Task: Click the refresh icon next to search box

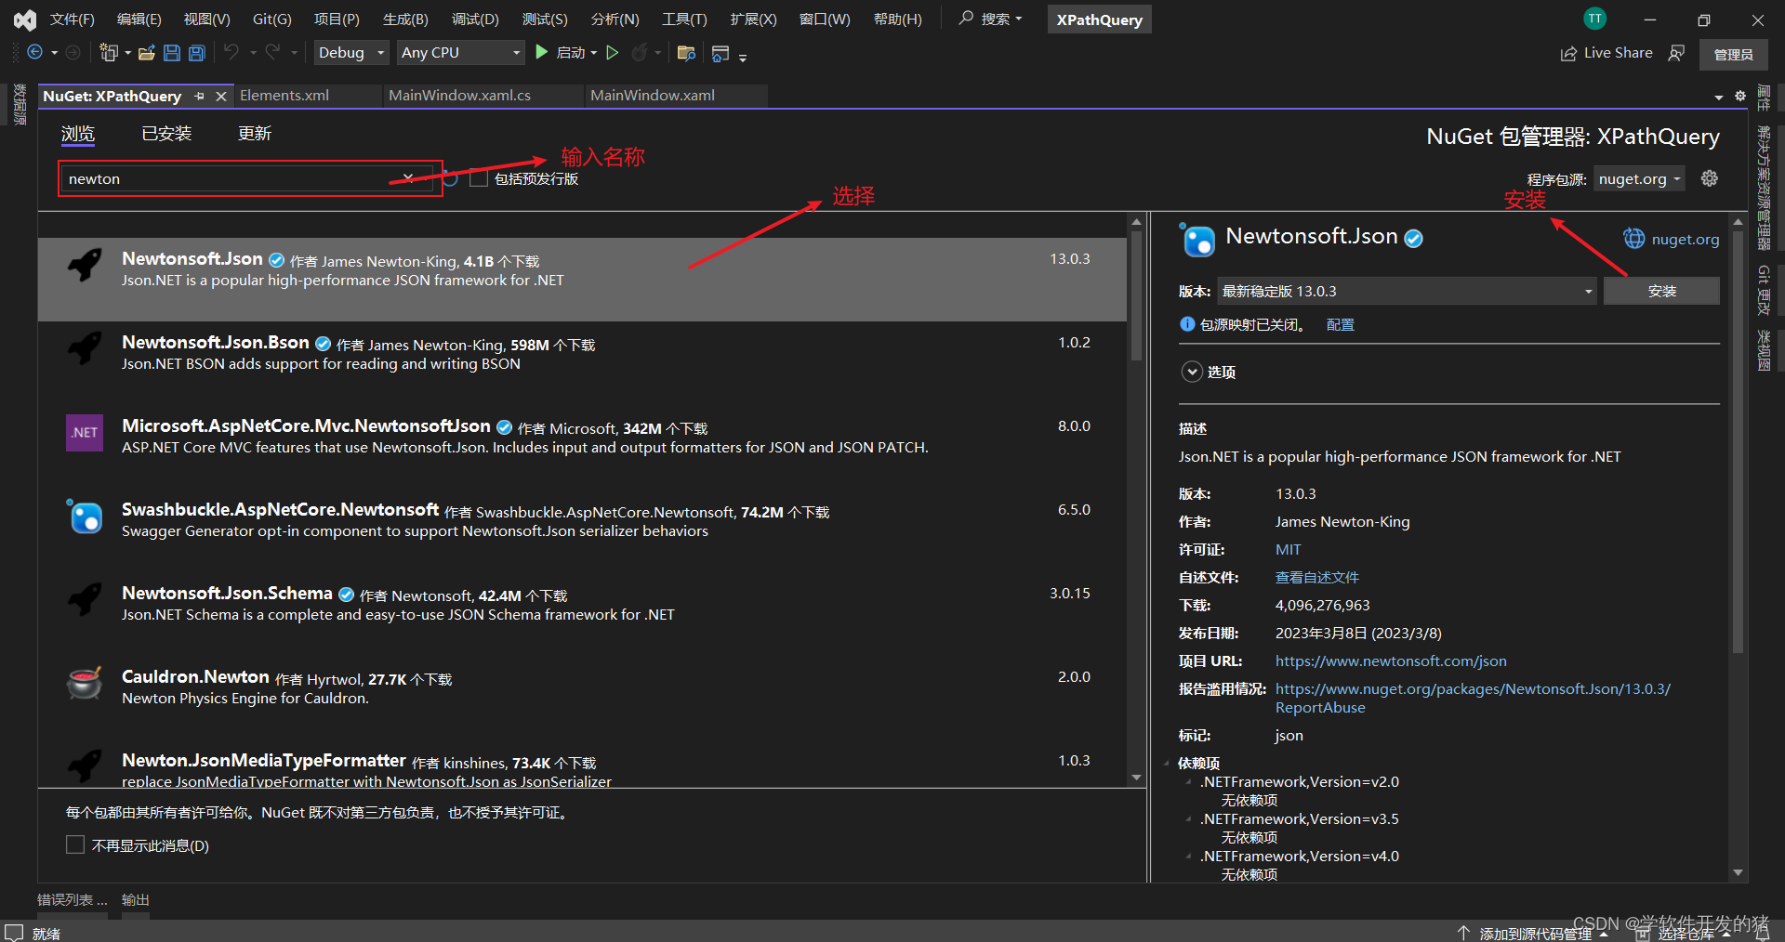Action: point(451,178)
